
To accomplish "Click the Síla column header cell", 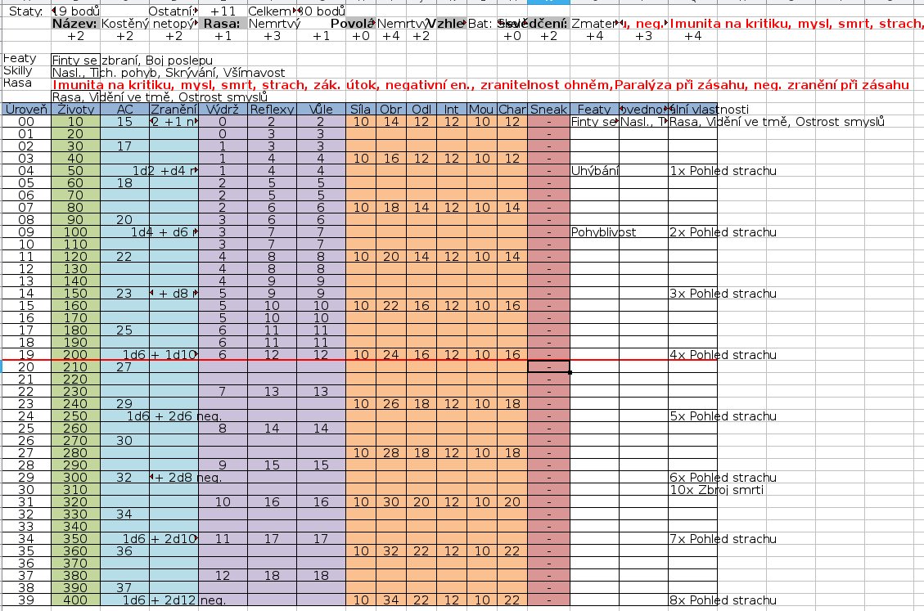I will pos(360,109).
